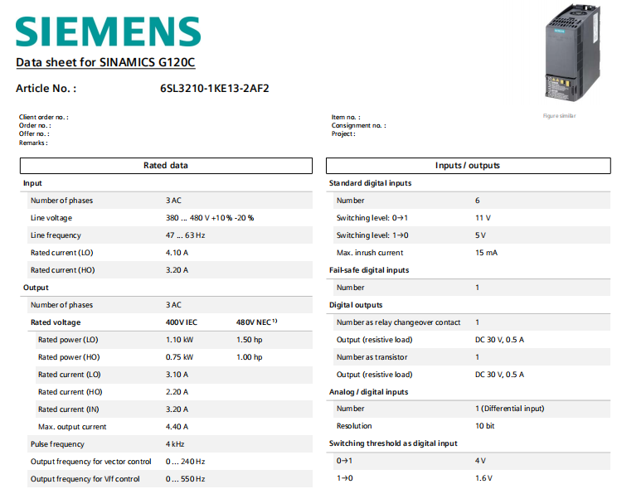617x489 pixels.
Task: Click the 'Data sheet for SINAMICS G120C' title
Action: pos(105,63)
